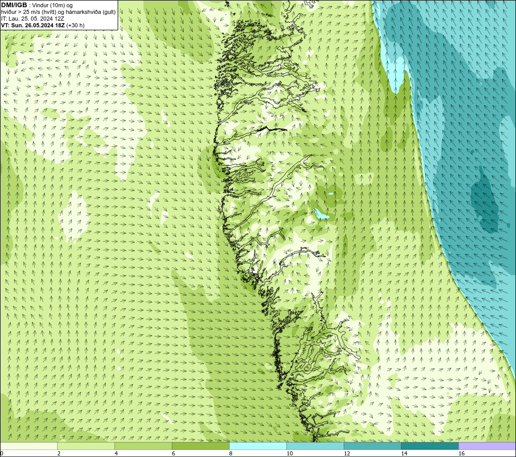The width and height of the screenshot is (516, 457).
Task: Click the 'Vindur (10m) og' label
Action: 52,5
